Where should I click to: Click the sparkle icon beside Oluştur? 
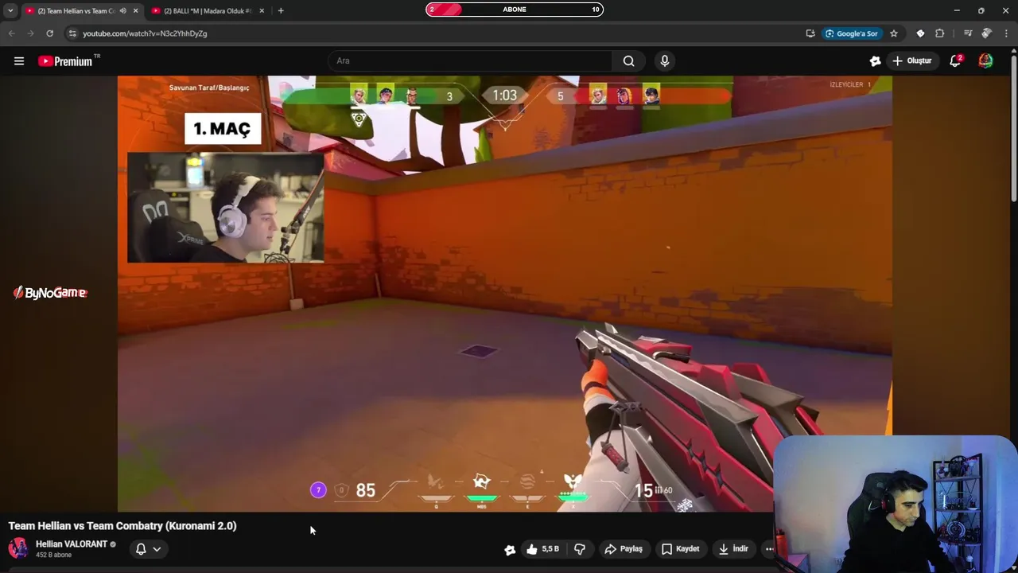(875, 61)
